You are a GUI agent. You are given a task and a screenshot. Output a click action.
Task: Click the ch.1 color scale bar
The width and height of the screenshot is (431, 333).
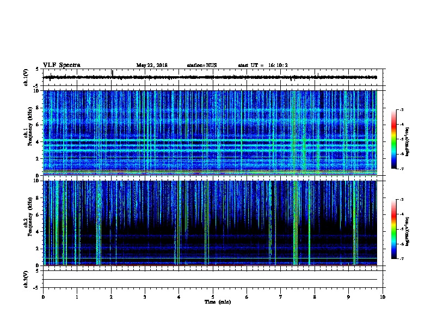point(394,139)
